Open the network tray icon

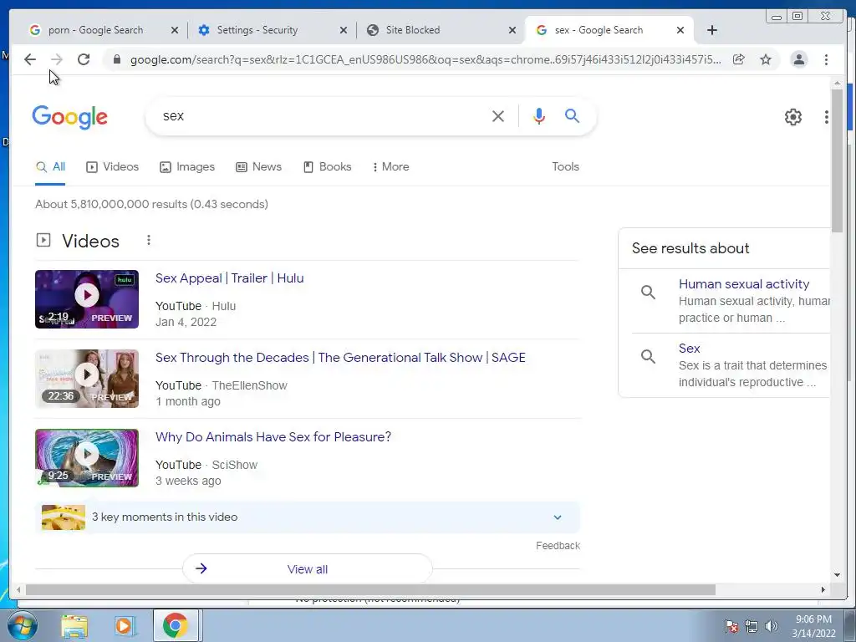(x=752, y=626)
